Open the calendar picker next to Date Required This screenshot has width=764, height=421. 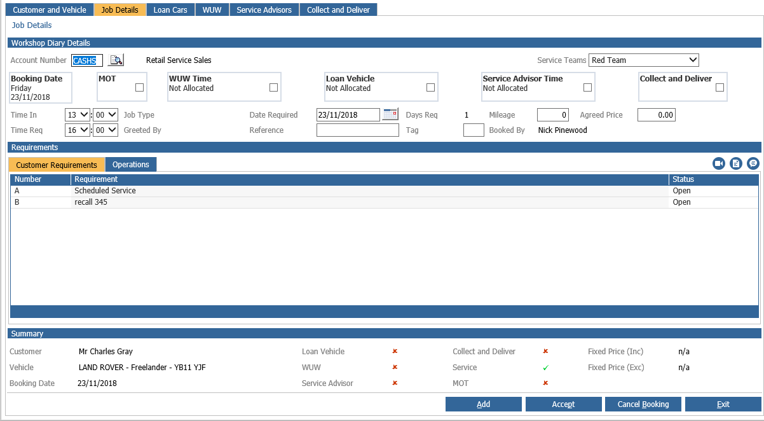click(x=390, y=114)
